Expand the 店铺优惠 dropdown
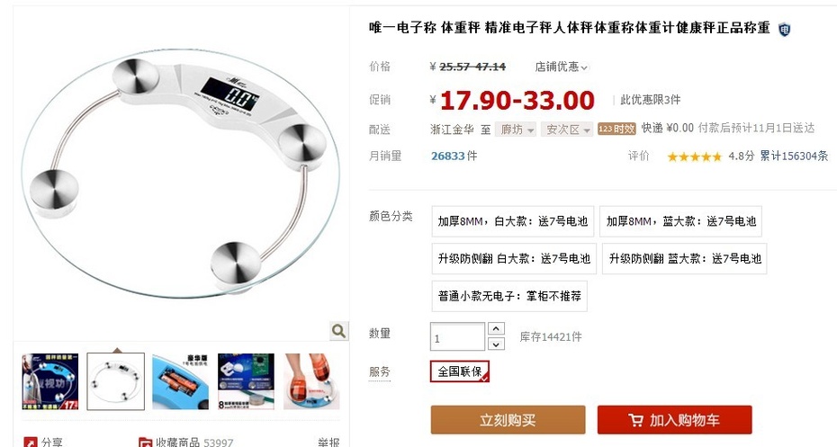837x447 pixels. pyautogui.click(x=561, y=67)
